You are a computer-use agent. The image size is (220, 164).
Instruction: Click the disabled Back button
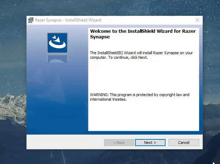119,143
